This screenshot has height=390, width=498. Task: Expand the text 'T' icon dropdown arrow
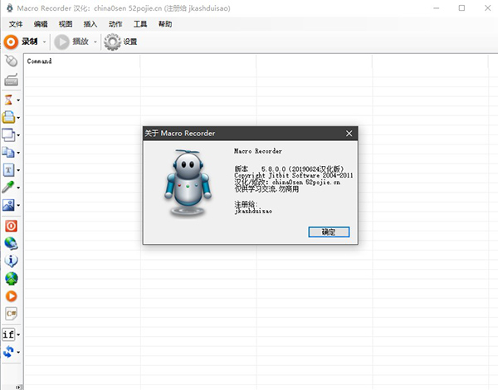click(x=18, y=170)
